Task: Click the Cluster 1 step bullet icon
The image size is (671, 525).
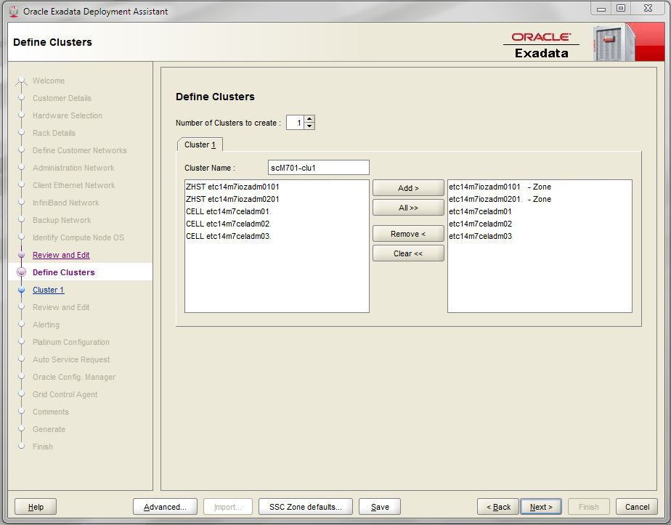Action: click(x=21, y=290)
